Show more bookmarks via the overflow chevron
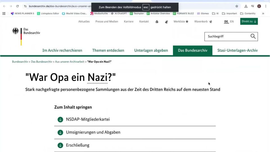This screenshot has height=152, width=270. (263, 14)
